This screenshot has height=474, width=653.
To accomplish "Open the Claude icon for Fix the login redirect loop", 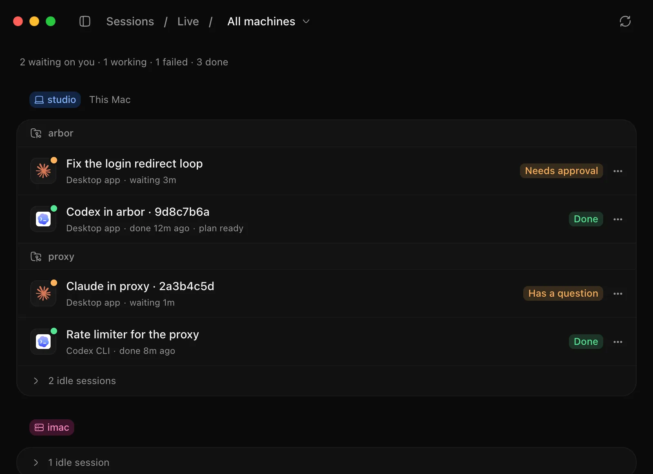I will (x=43, y=171).
